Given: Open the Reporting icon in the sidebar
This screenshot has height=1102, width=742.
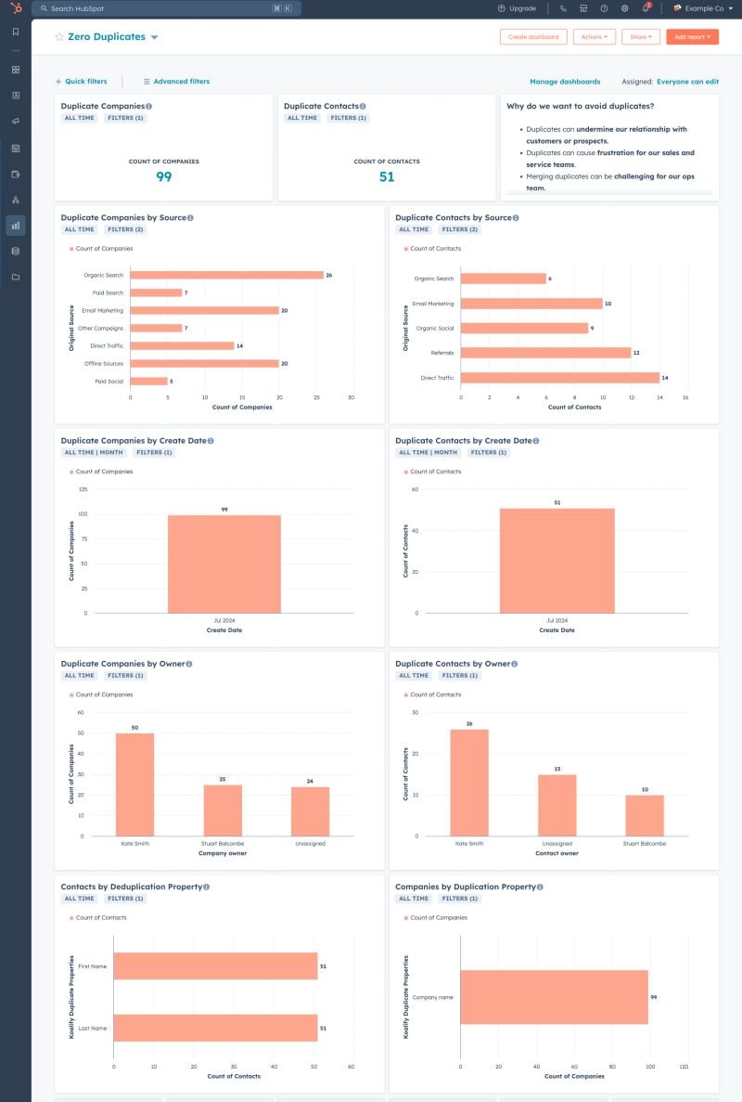Looking at the screenshot, I should point(14,225).
